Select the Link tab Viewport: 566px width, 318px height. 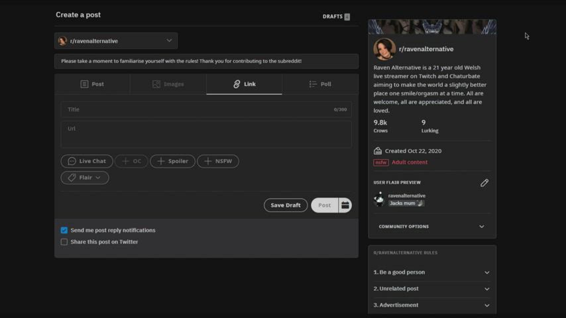point(245,84)
